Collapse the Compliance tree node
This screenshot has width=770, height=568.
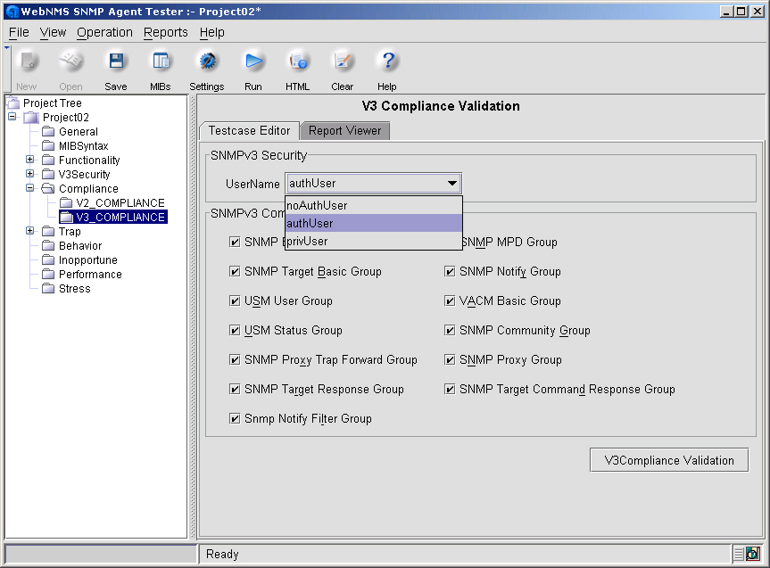(30, 188)
